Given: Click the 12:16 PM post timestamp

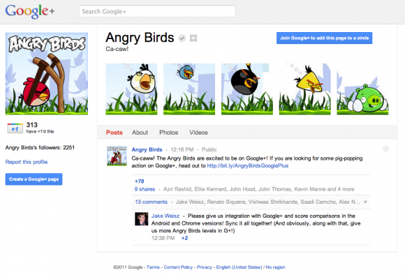Looking at the screenshot, I should click(182, 149).
